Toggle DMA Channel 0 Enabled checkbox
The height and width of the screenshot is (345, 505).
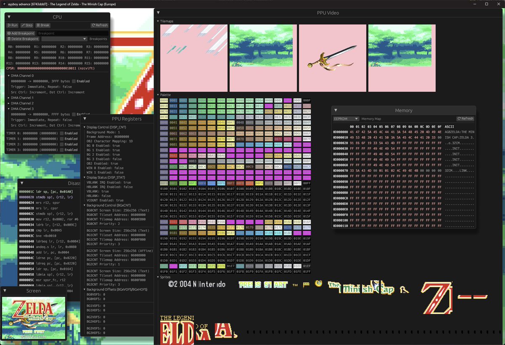(x=74, y=81)
